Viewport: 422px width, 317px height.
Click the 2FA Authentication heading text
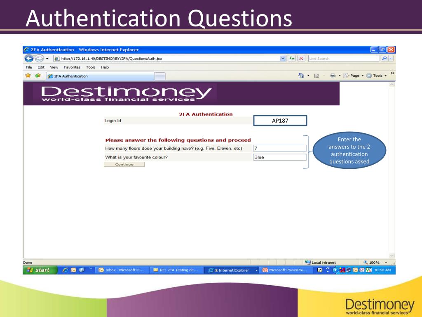[x=206, y=114]
